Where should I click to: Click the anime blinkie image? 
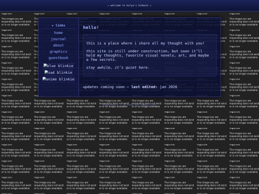[x=59, y=79]
